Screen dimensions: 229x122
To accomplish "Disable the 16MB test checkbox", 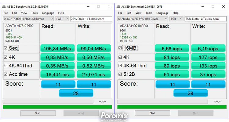I will (x=120, y=48).
